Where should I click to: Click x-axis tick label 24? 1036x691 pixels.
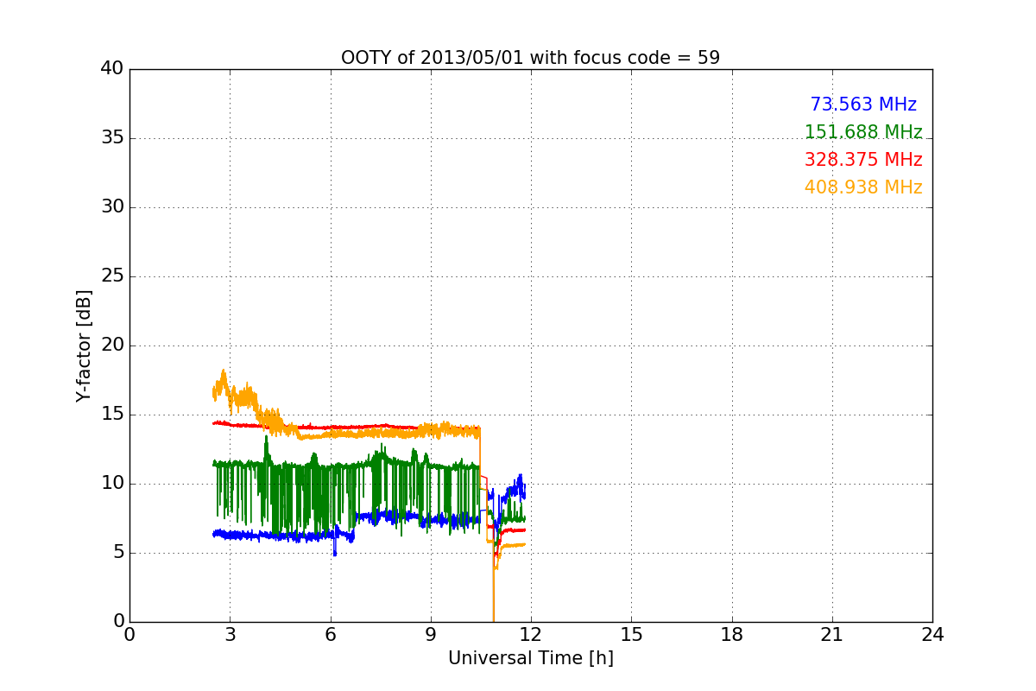(x=932, y=634)
